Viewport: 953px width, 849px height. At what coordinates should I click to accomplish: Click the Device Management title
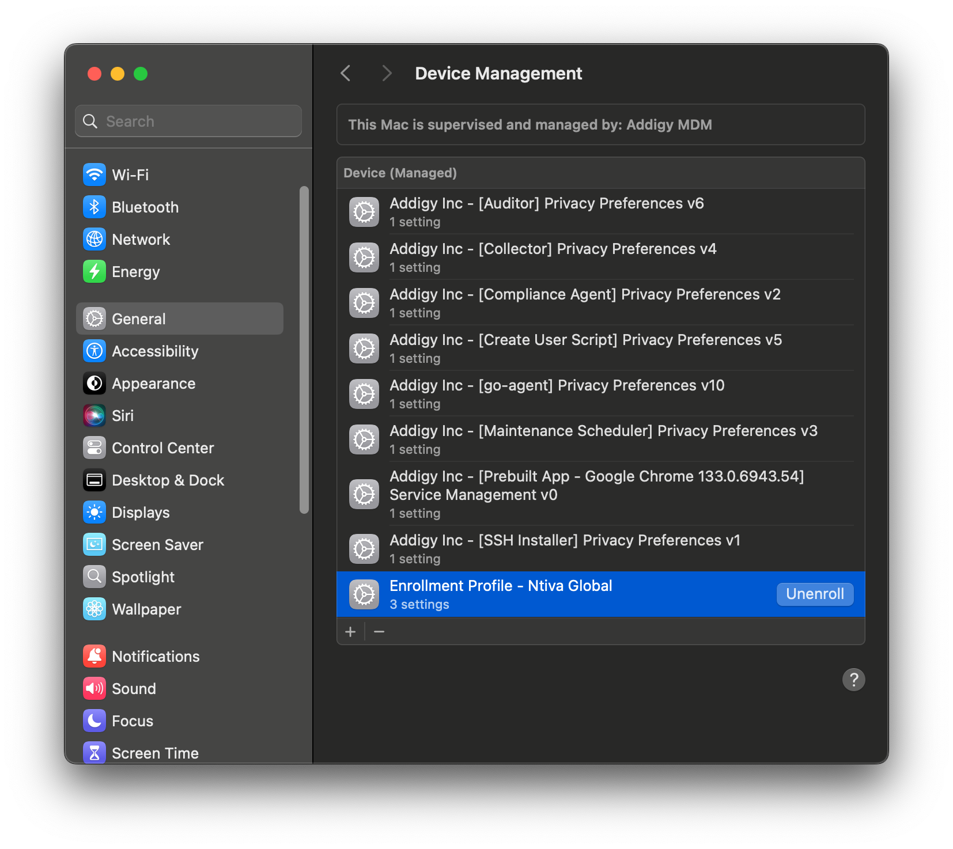(498, 73)
